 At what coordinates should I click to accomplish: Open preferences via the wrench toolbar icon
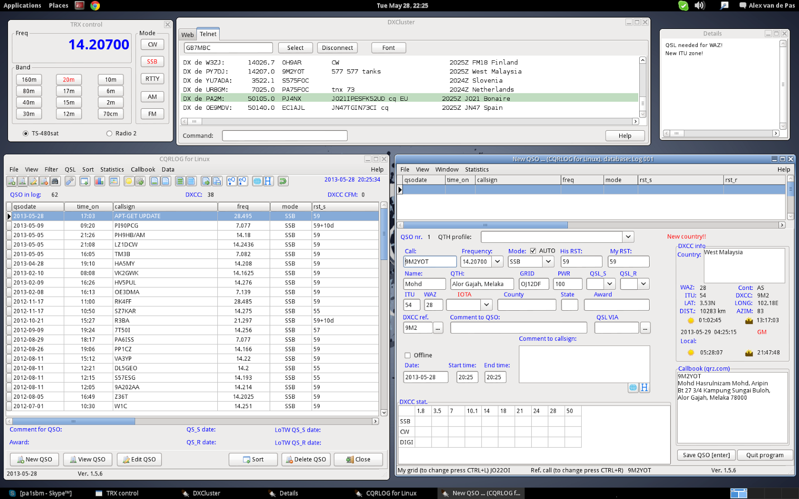coord(70,181)
